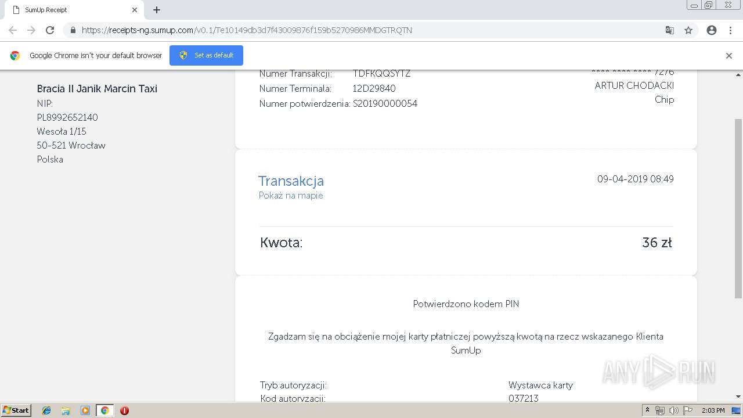Click the action center flag icon
The image size is (743, 418).
[688, 410]
